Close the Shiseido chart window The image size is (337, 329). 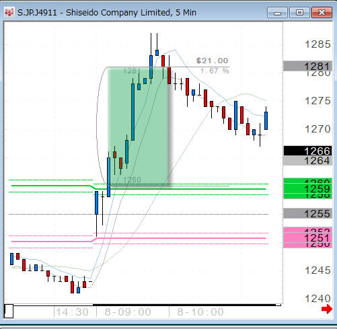[x=322, y=13]
